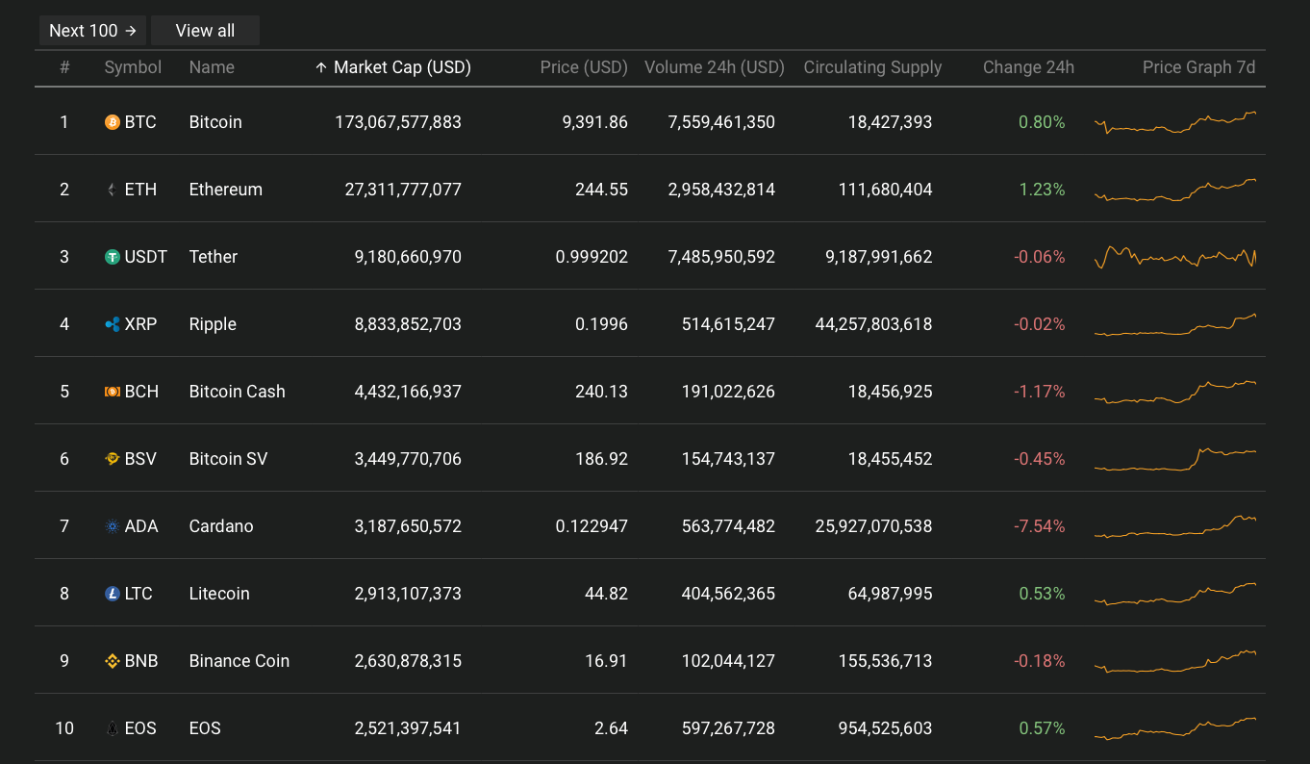1310x764 pixels.
Task: Open the Ethereum 7d price graph
Action: pyautogui.click(x=1175, y=190)
